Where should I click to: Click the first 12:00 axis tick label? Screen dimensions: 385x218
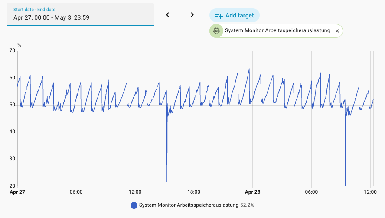pos(135,192)
